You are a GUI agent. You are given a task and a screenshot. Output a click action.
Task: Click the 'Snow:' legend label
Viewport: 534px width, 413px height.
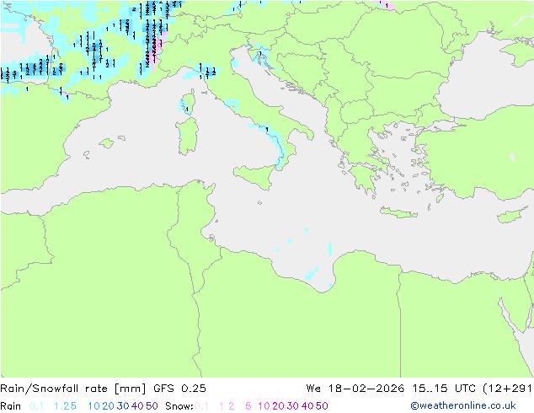click(x=179, y=406)
